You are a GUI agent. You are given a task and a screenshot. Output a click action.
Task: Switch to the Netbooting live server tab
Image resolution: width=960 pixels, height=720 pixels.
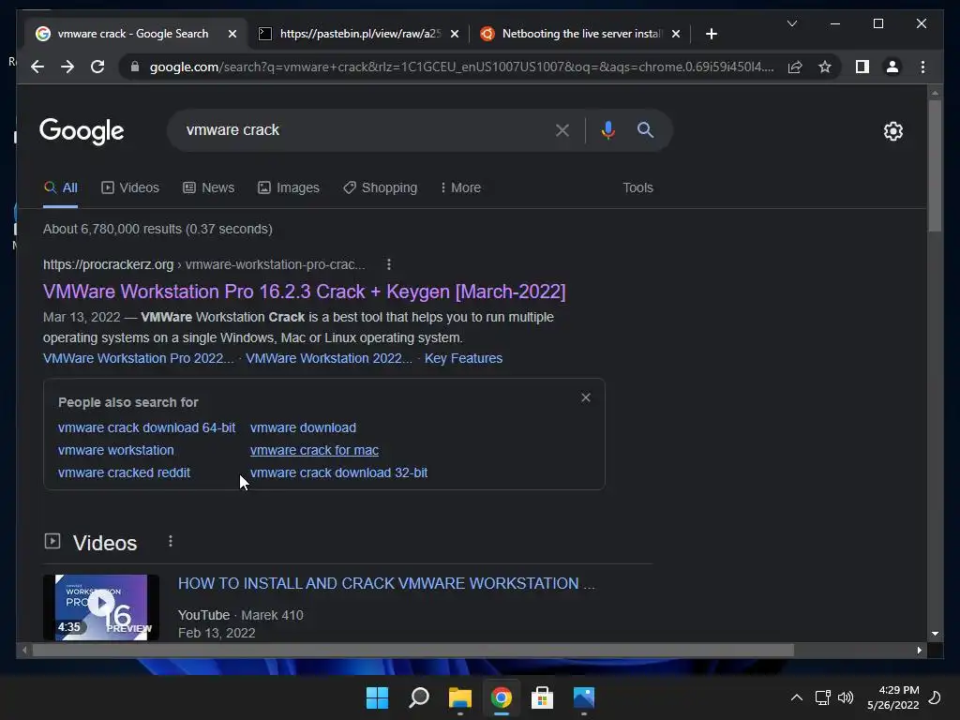coord(580,34)
